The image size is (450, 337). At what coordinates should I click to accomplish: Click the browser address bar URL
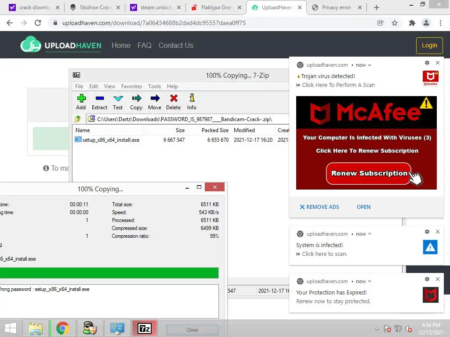pyautogui.click(x=154, y=23)
